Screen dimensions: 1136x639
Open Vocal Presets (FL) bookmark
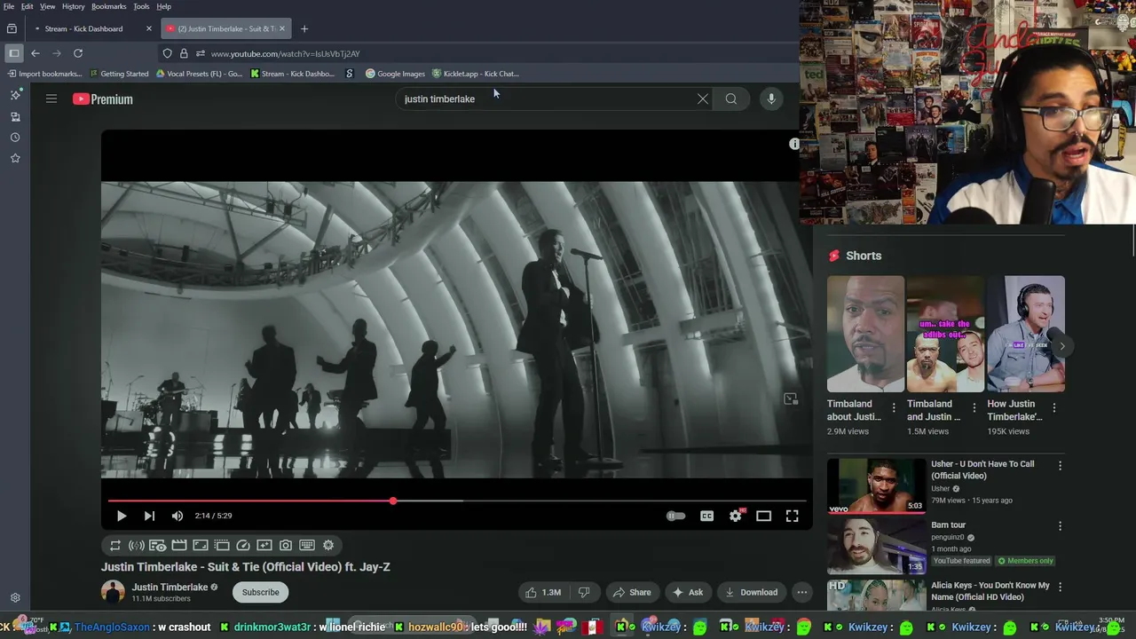[x=199, y=74]
